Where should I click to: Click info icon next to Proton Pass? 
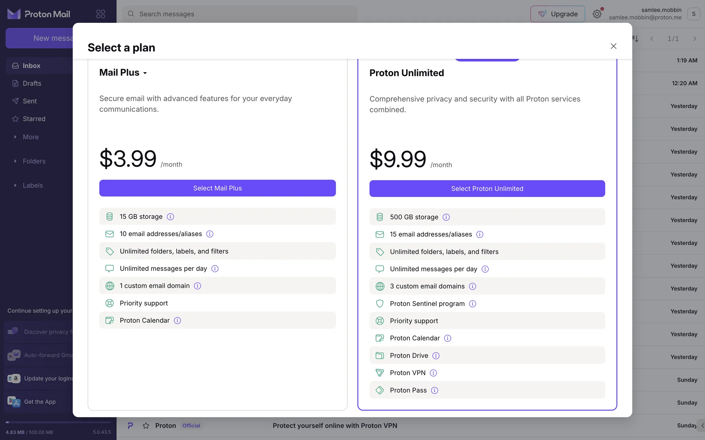(434, 390)
